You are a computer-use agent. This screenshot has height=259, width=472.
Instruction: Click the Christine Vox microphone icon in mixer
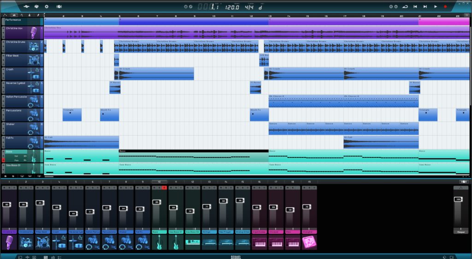coord(9,242)
